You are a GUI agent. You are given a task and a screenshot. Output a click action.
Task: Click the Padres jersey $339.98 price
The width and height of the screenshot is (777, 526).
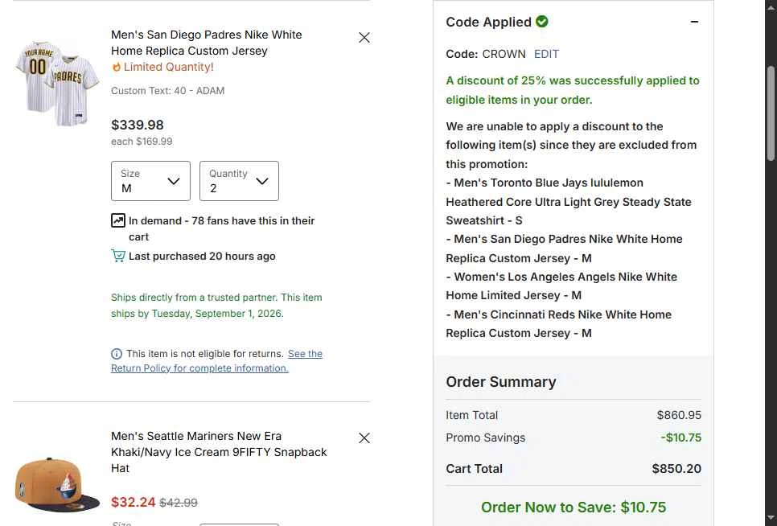click(138, 125)
